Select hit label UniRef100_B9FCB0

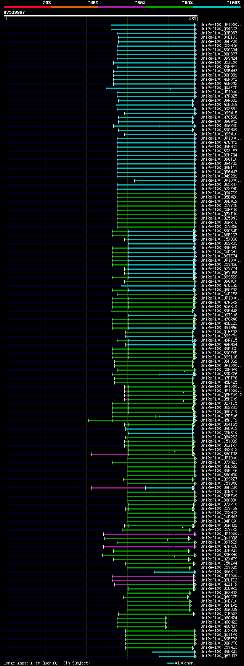pyautogui.click(x=219, y=488)
